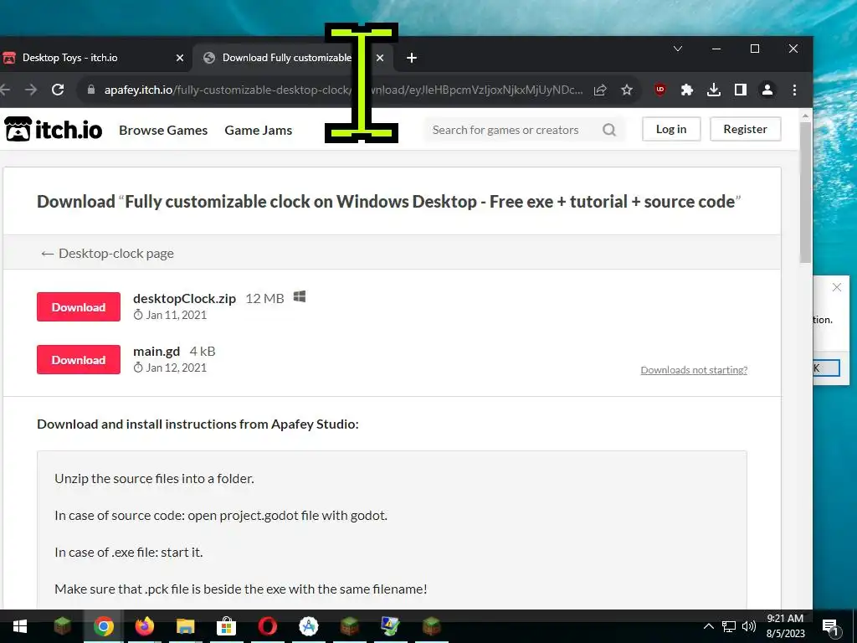The height and width of the screenshot is (643, 857).
Task: Bookmark this page with the star icon
Action: 627,90
